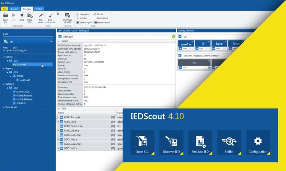This screenshot has width=286, height=171.
Task: Click the Clear indications broom icon
Action: (x=50, y=15)
